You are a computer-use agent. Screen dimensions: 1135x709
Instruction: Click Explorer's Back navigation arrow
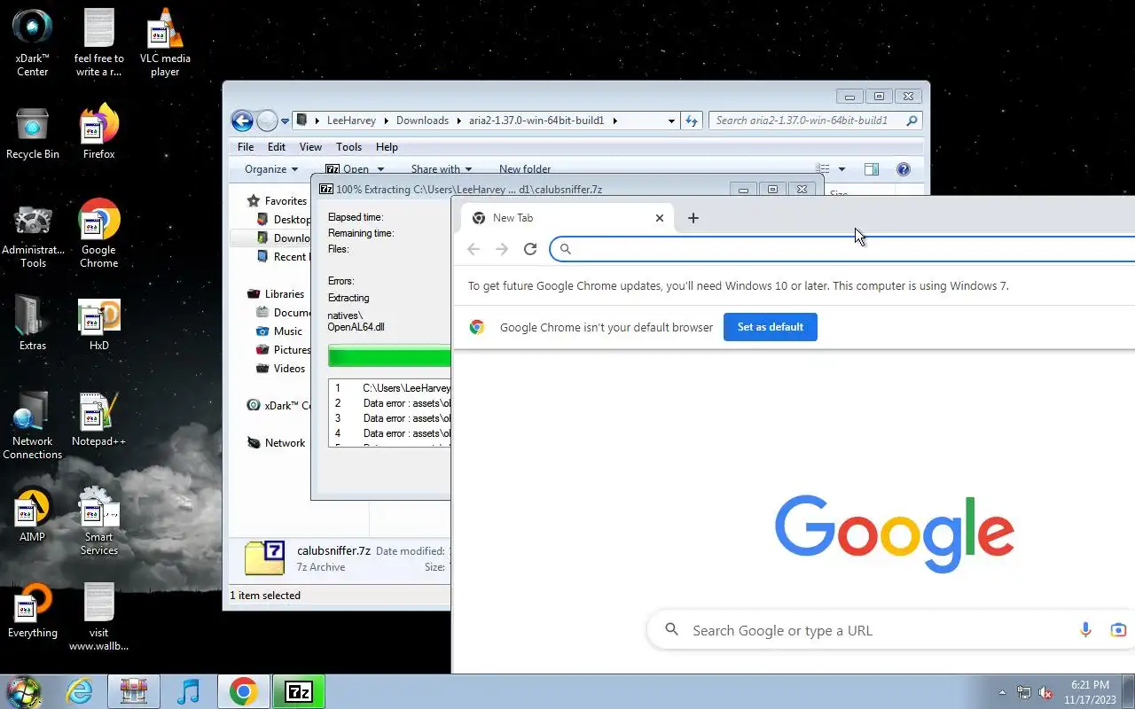coord(242,121)
